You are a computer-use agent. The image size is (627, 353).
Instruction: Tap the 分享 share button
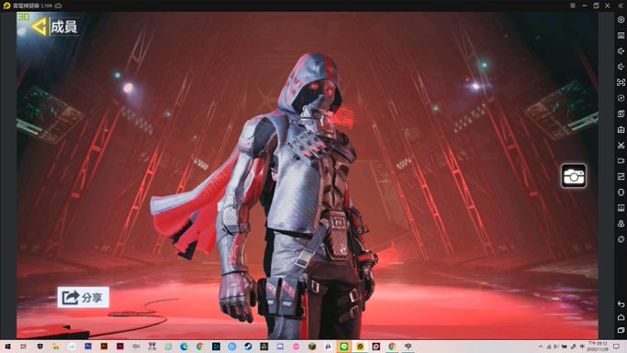pos(83,297)
